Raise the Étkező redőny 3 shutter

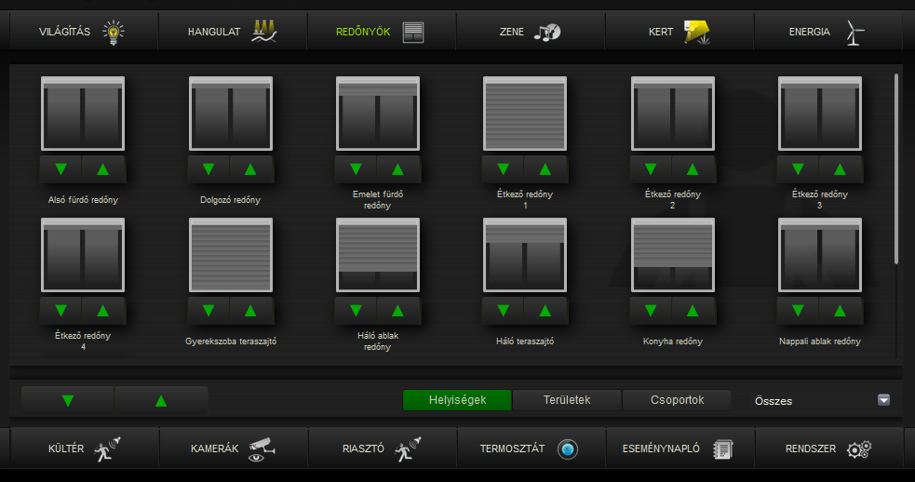pos(841,169)
